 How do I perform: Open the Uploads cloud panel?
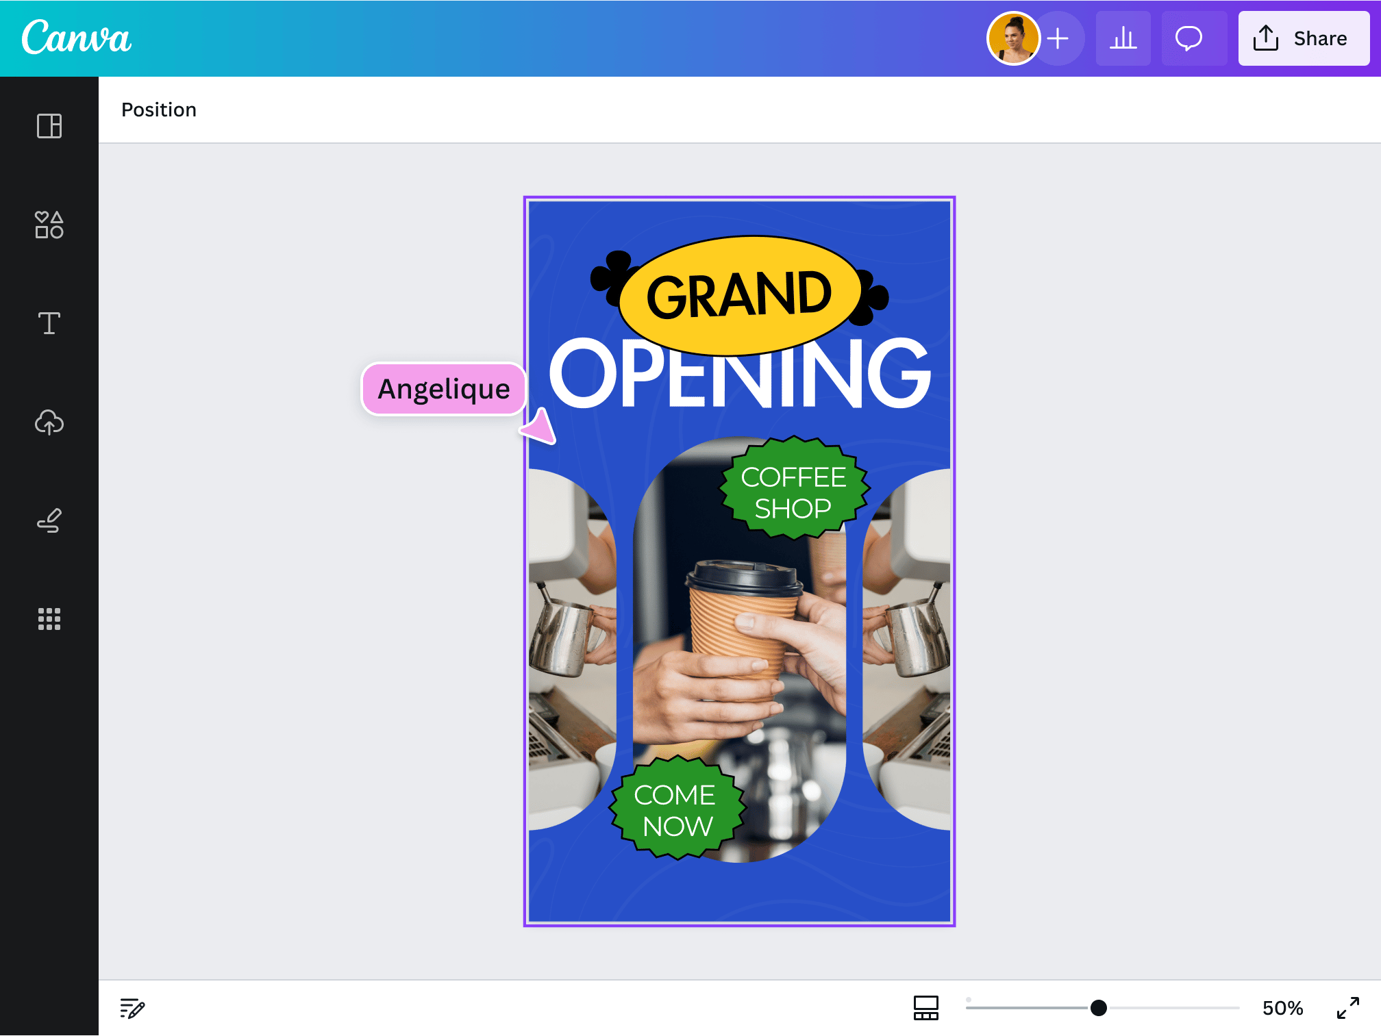pos(49,422)
